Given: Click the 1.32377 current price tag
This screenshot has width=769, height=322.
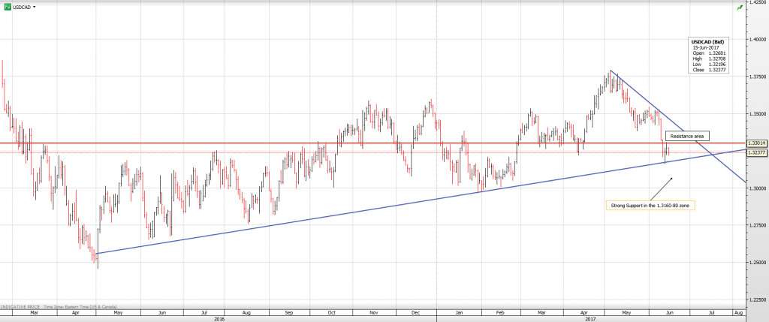Looking at the screenshot, I should point(756,152).
